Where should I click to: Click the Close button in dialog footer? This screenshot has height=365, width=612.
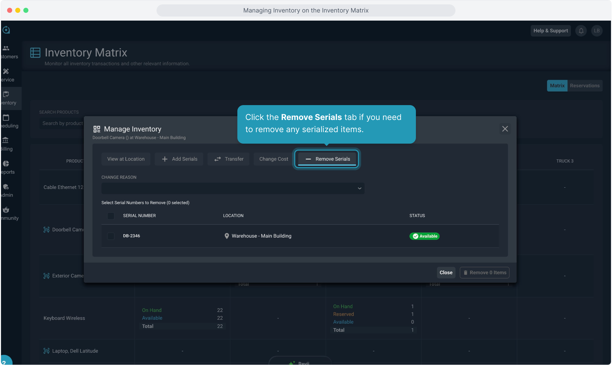coord(446,273)
